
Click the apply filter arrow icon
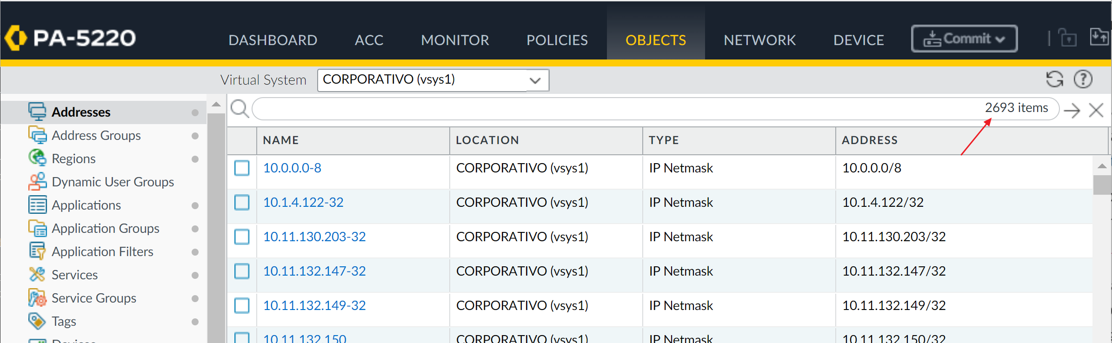point(1072,110)
